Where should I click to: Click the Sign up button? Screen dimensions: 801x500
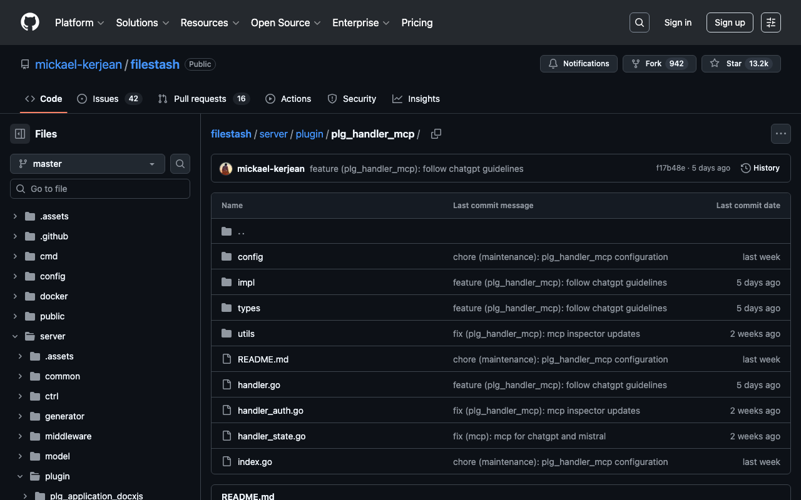coord(730,22)
